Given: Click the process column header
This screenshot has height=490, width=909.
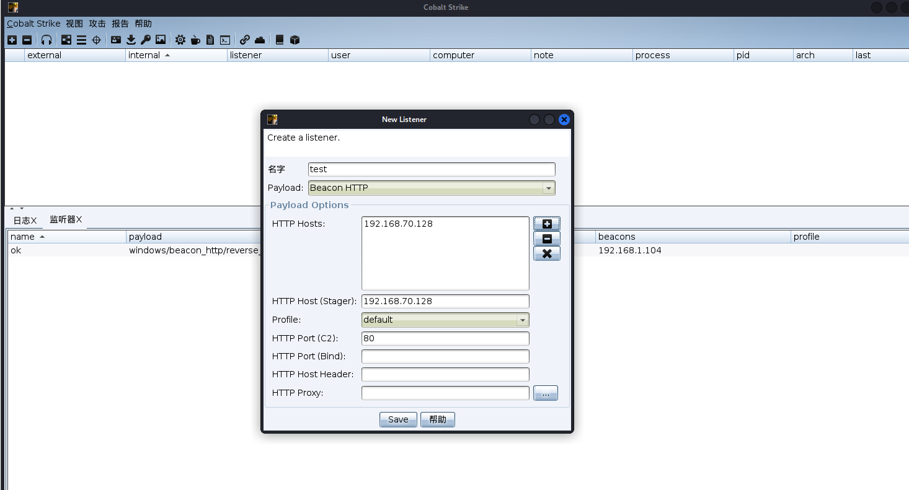Looking at the screenshot, I should pos(683,55).
